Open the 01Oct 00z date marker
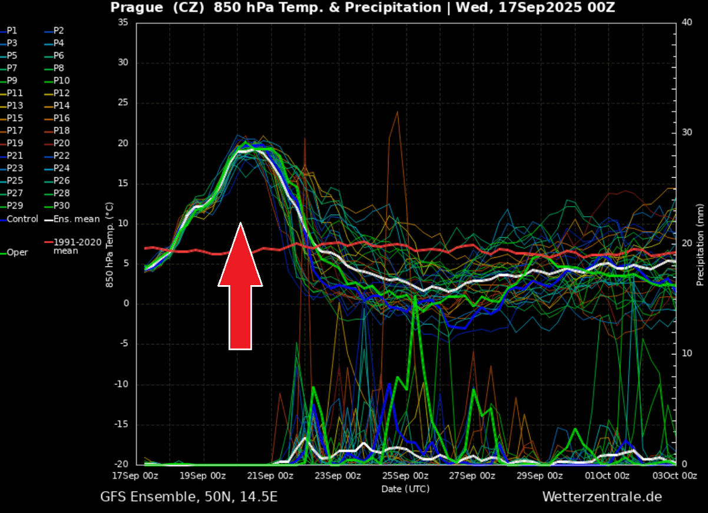Image resolution: width=708 pixels, height=513 pixels. coord(607,475)
